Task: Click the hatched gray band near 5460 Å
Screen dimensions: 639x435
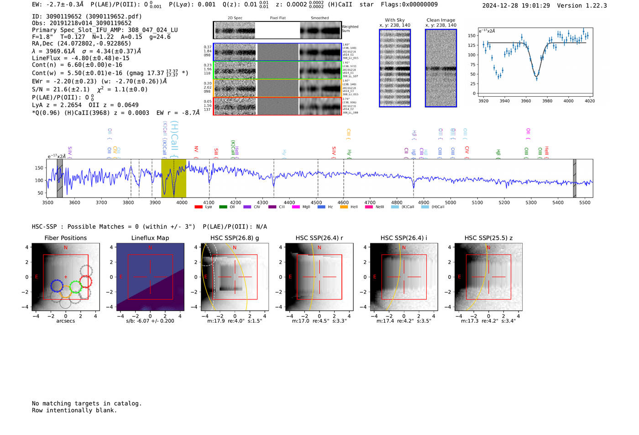Action: click(x=575, y=178)
